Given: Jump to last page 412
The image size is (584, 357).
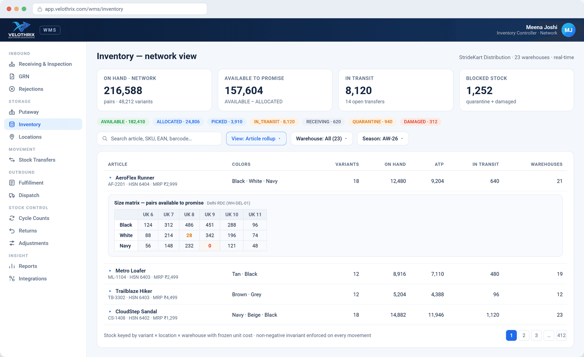Looking at the screenshot, I should point(561,335).
